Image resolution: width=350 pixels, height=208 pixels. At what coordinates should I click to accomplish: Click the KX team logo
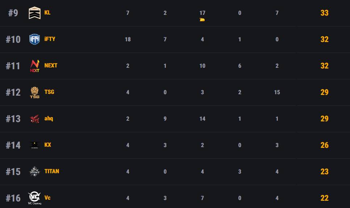34,145
